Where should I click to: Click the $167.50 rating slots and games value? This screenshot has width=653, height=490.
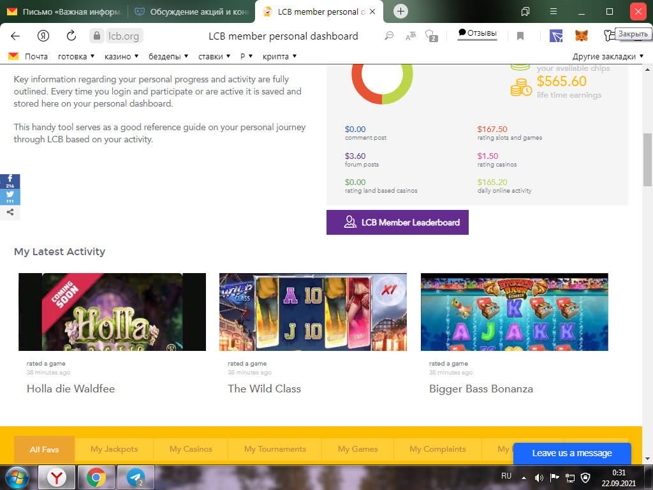(x=492, y=129)
